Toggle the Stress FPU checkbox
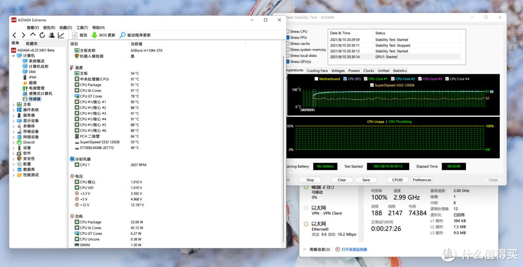 point(288,38)
